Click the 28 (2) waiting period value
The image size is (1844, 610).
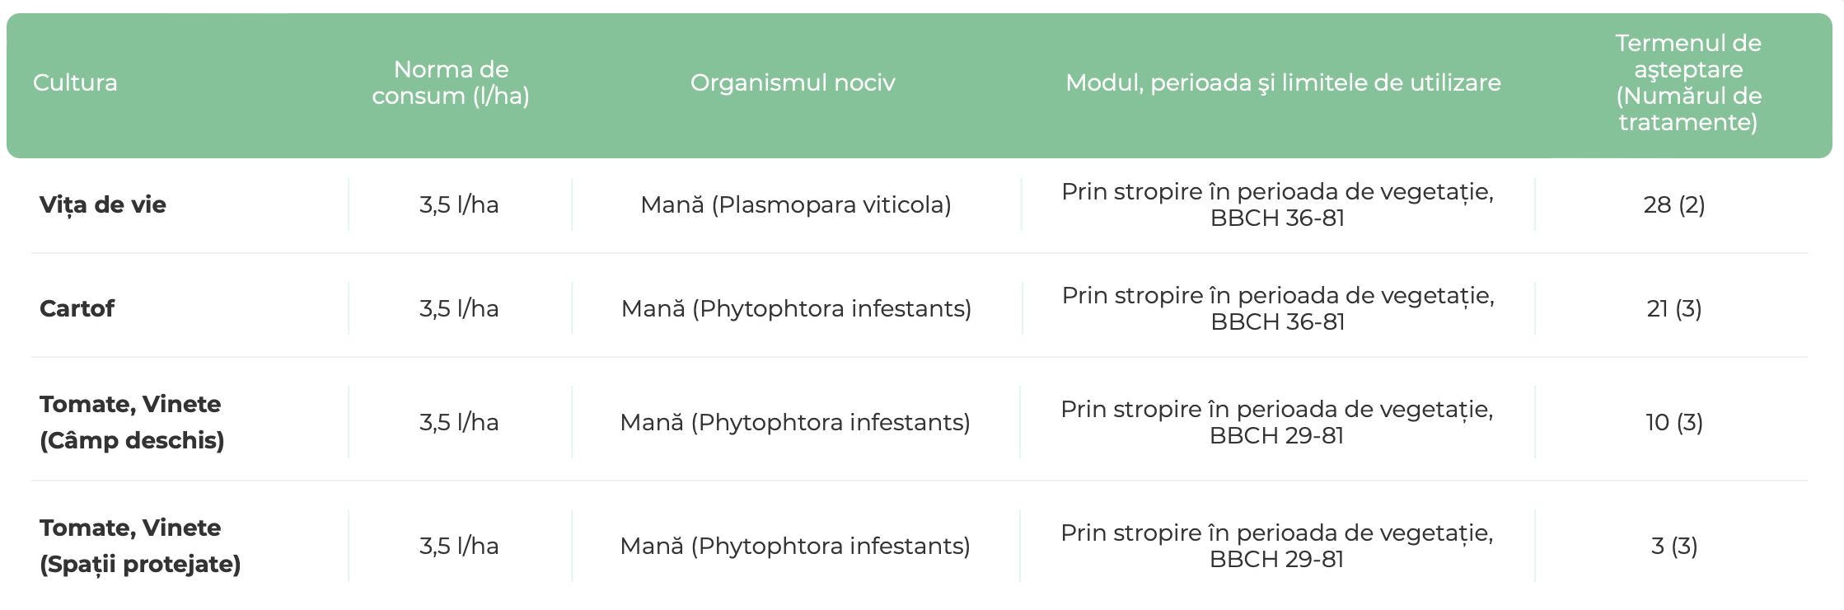1673,204
